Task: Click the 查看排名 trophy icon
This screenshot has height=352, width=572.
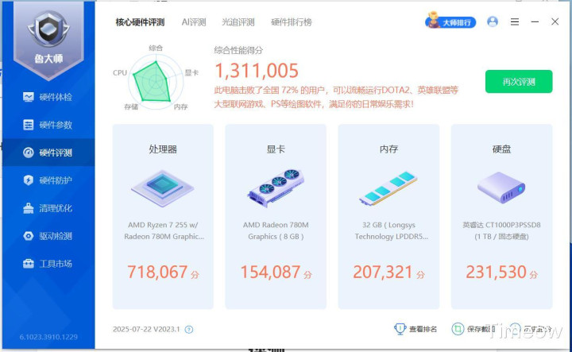Action: point(400,329)
